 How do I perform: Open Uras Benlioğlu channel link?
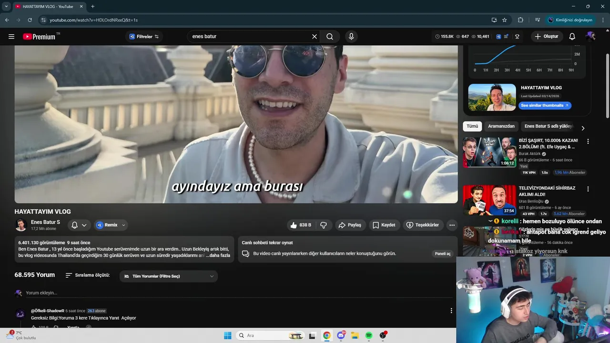point(532,202)
